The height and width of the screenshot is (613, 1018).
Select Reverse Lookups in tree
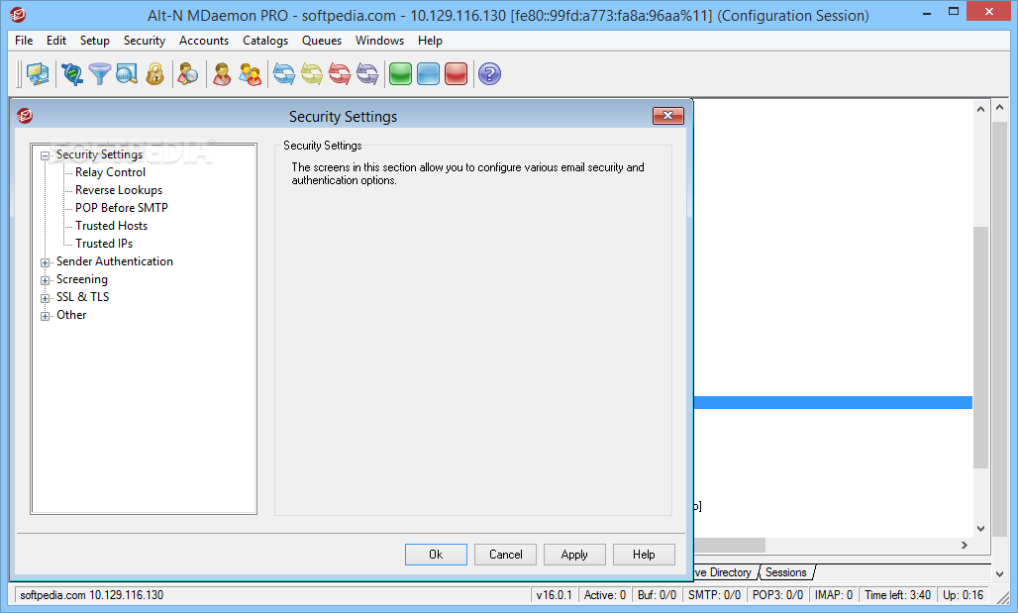pyautogui.click(x=119, y=190)
